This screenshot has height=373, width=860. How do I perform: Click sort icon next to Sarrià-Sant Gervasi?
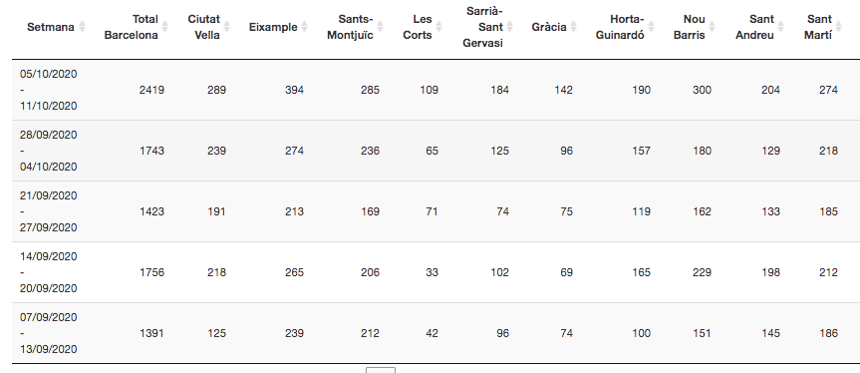pos(510,27)
